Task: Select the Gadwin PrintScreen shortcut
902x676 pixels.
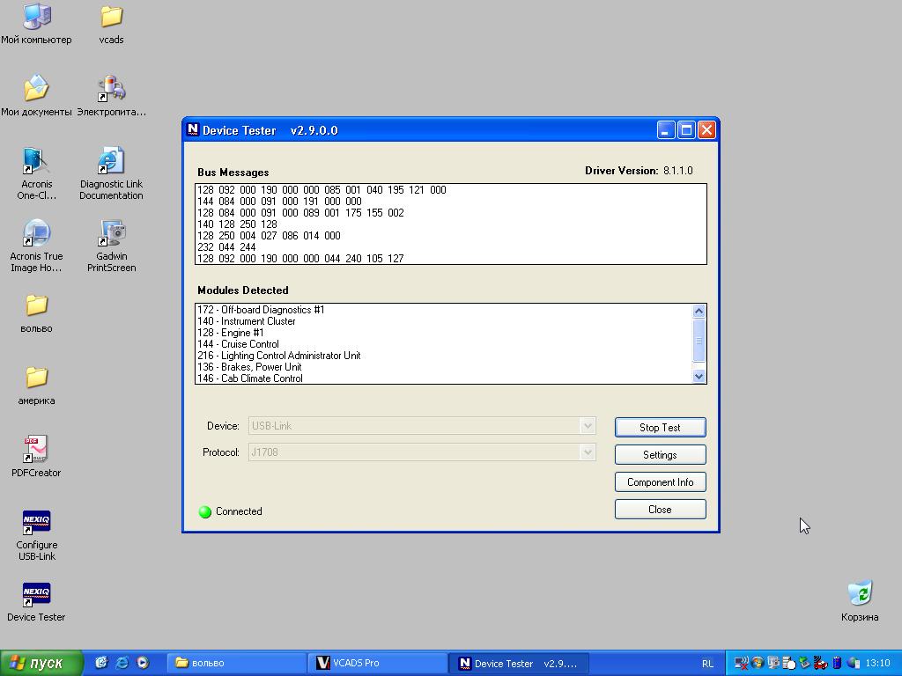Action: pyautogui.click(x=111, y=246)
